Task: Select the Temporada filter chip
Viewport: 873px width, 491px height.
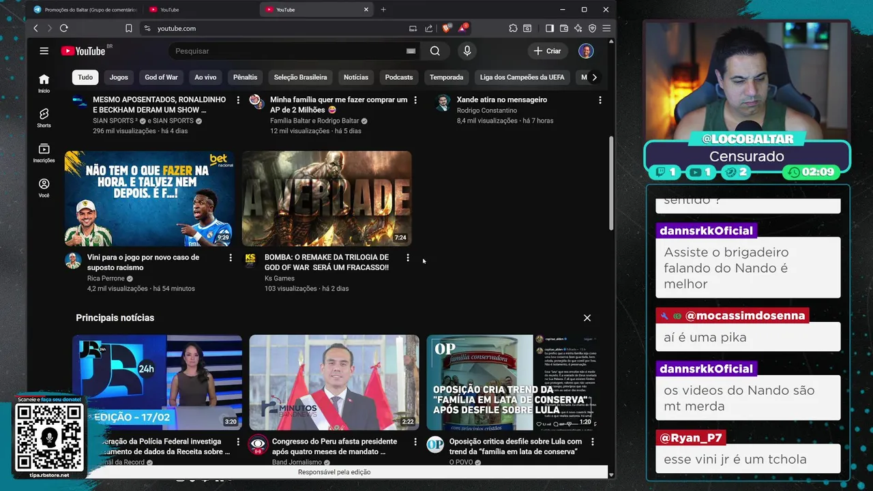Action: (447, 77)
